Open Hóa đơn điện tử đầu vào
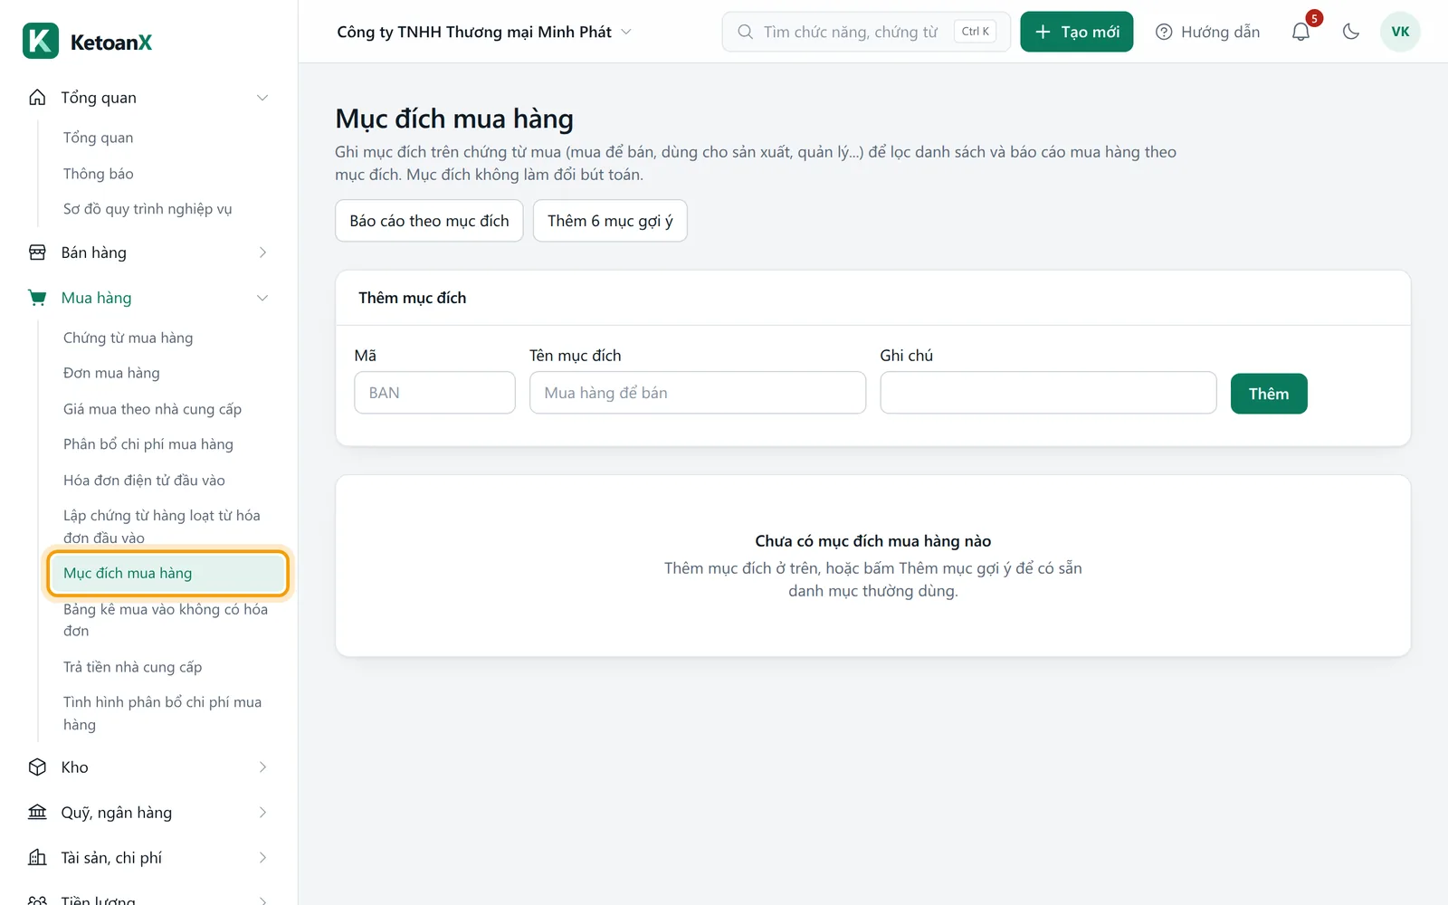Viewport: 1448px width, 905px height. [x=144, y=481]
